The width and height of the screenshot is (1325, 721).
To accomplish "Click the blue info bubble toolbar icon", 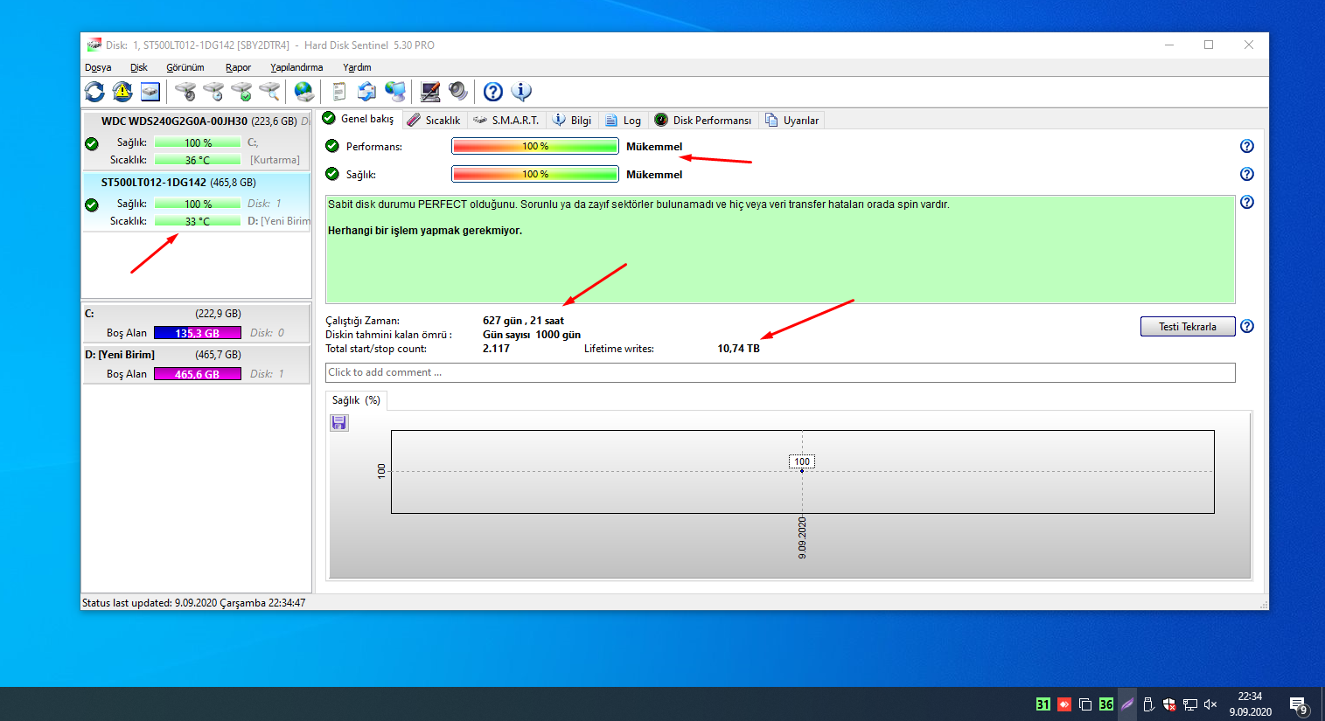I will point(521,91).
